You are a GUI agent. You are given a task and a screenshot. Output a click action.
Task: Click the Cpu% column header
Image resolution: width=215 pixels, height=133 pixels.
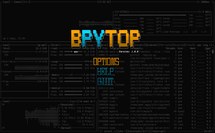click(x=208, y=48)
